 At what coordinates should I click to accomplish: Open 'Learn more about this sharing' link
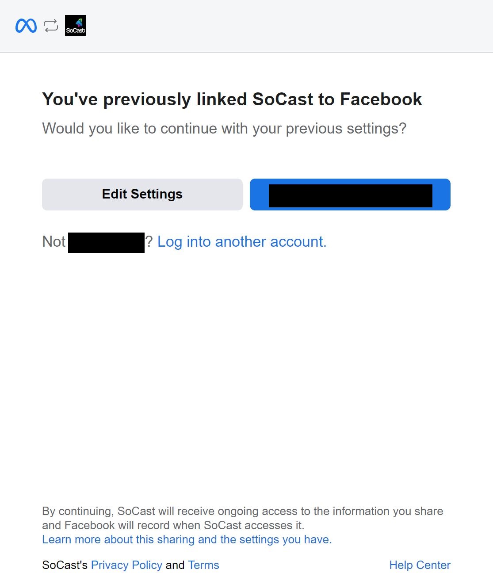(x=187, y=539)
